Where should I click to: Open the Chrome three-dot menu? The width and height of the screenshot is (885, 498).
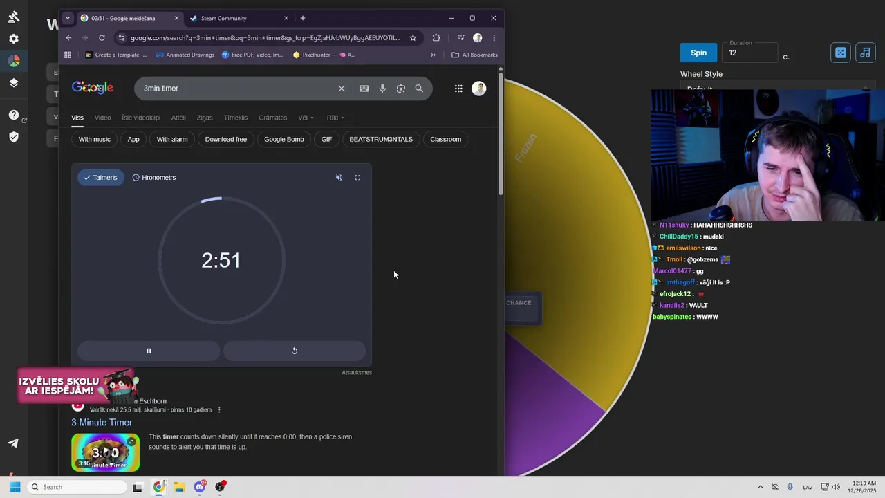(x=494, y=38)
